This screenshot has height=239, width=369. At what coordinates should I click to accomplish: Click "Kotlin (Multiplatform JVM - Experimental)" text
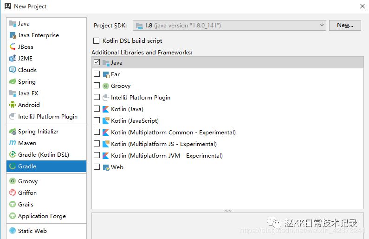167,156
